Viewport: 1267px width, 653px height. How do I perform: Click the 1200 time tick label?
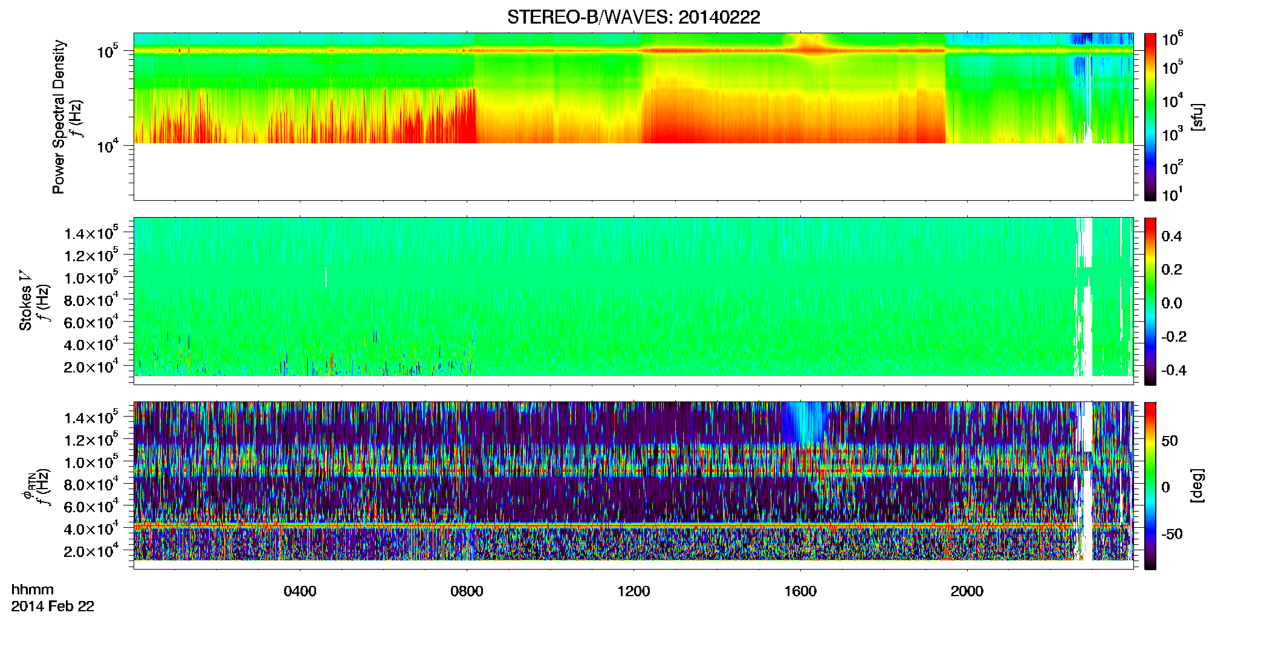633,591
